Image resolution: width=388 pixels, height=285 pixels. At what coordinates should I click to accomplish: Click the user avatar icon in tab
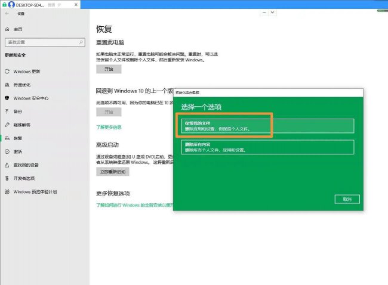tap(11, 4)
